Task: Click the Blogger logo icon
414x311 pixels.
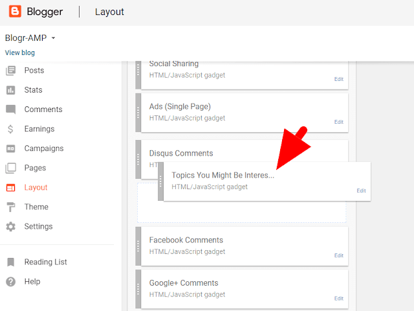Action: point(15,12)
